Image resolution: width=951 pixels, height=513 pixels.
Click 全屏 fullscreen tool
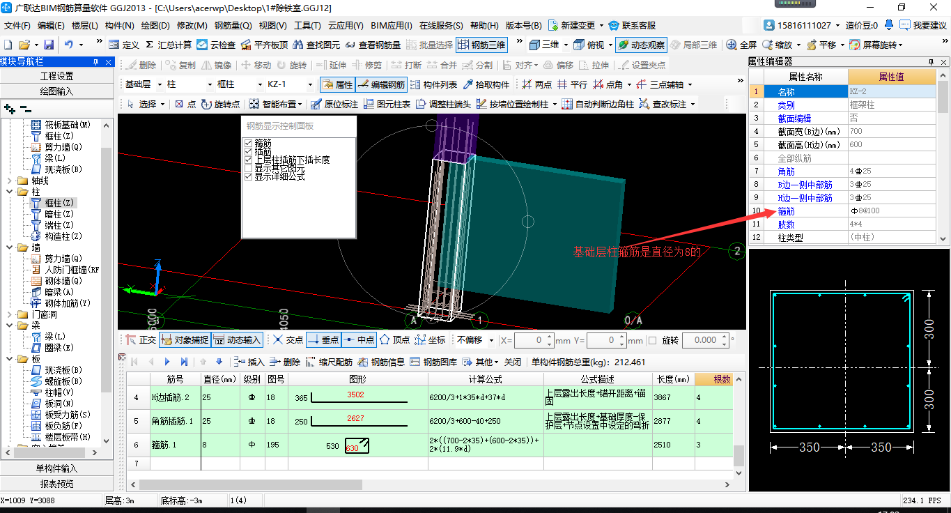point(741,45)
